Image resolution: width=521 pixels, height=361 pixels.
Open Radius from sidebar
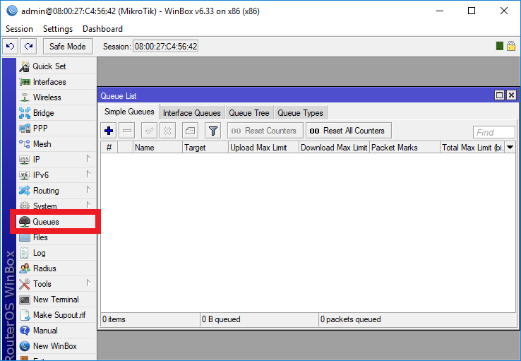[56, 268]
